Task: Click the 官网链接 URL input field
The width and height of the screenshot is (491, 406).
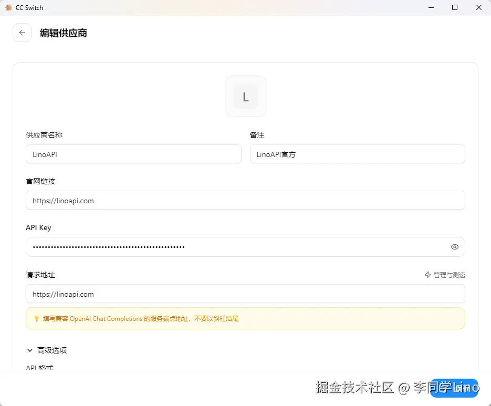Action: point(245,201)
